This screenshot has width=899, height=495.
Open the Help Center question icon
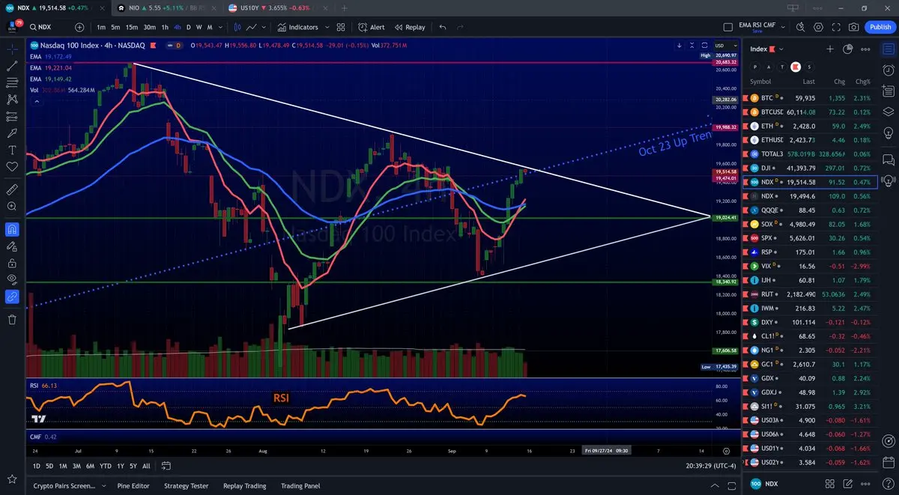point(887,482)
